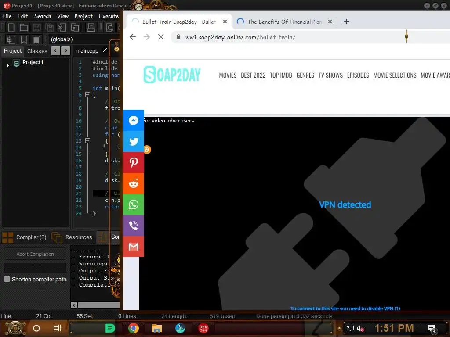Click the orange Bitcoin badge icon

click(147, 150)
